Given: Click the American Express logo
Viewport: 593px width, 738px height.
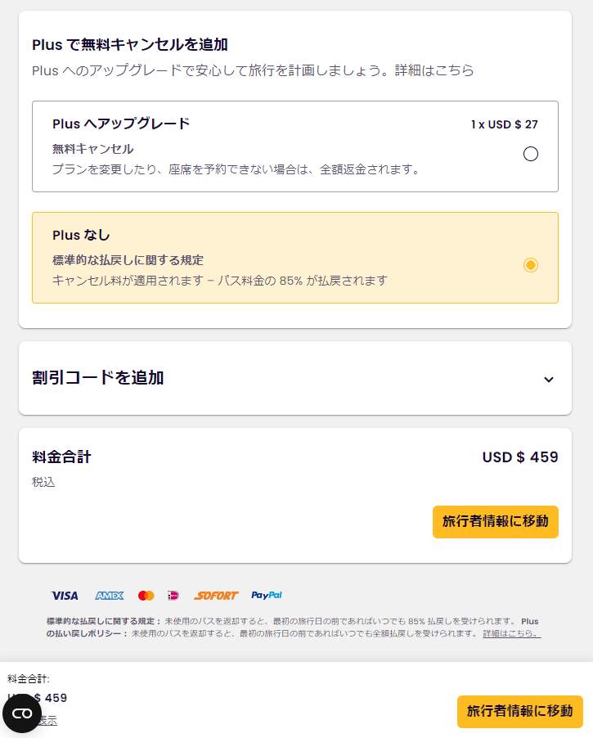Looking at the screenshot, I should [109, 596].
